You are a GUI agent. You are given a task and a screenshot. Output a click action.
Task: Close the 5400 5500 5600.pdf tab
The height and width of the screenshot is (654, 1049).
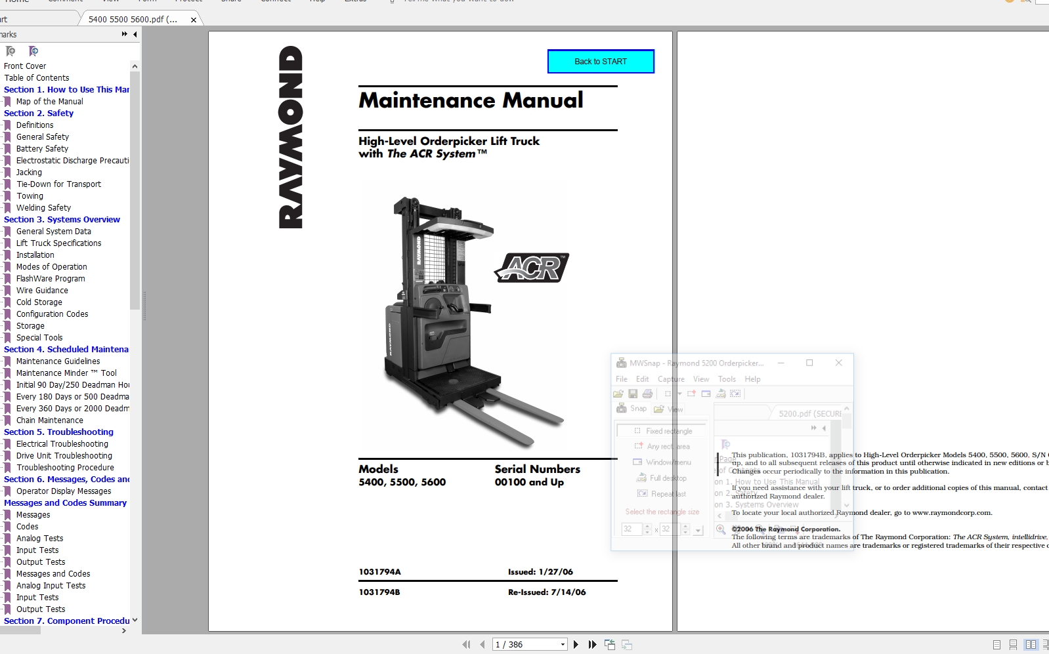click(x=194, y=20)
